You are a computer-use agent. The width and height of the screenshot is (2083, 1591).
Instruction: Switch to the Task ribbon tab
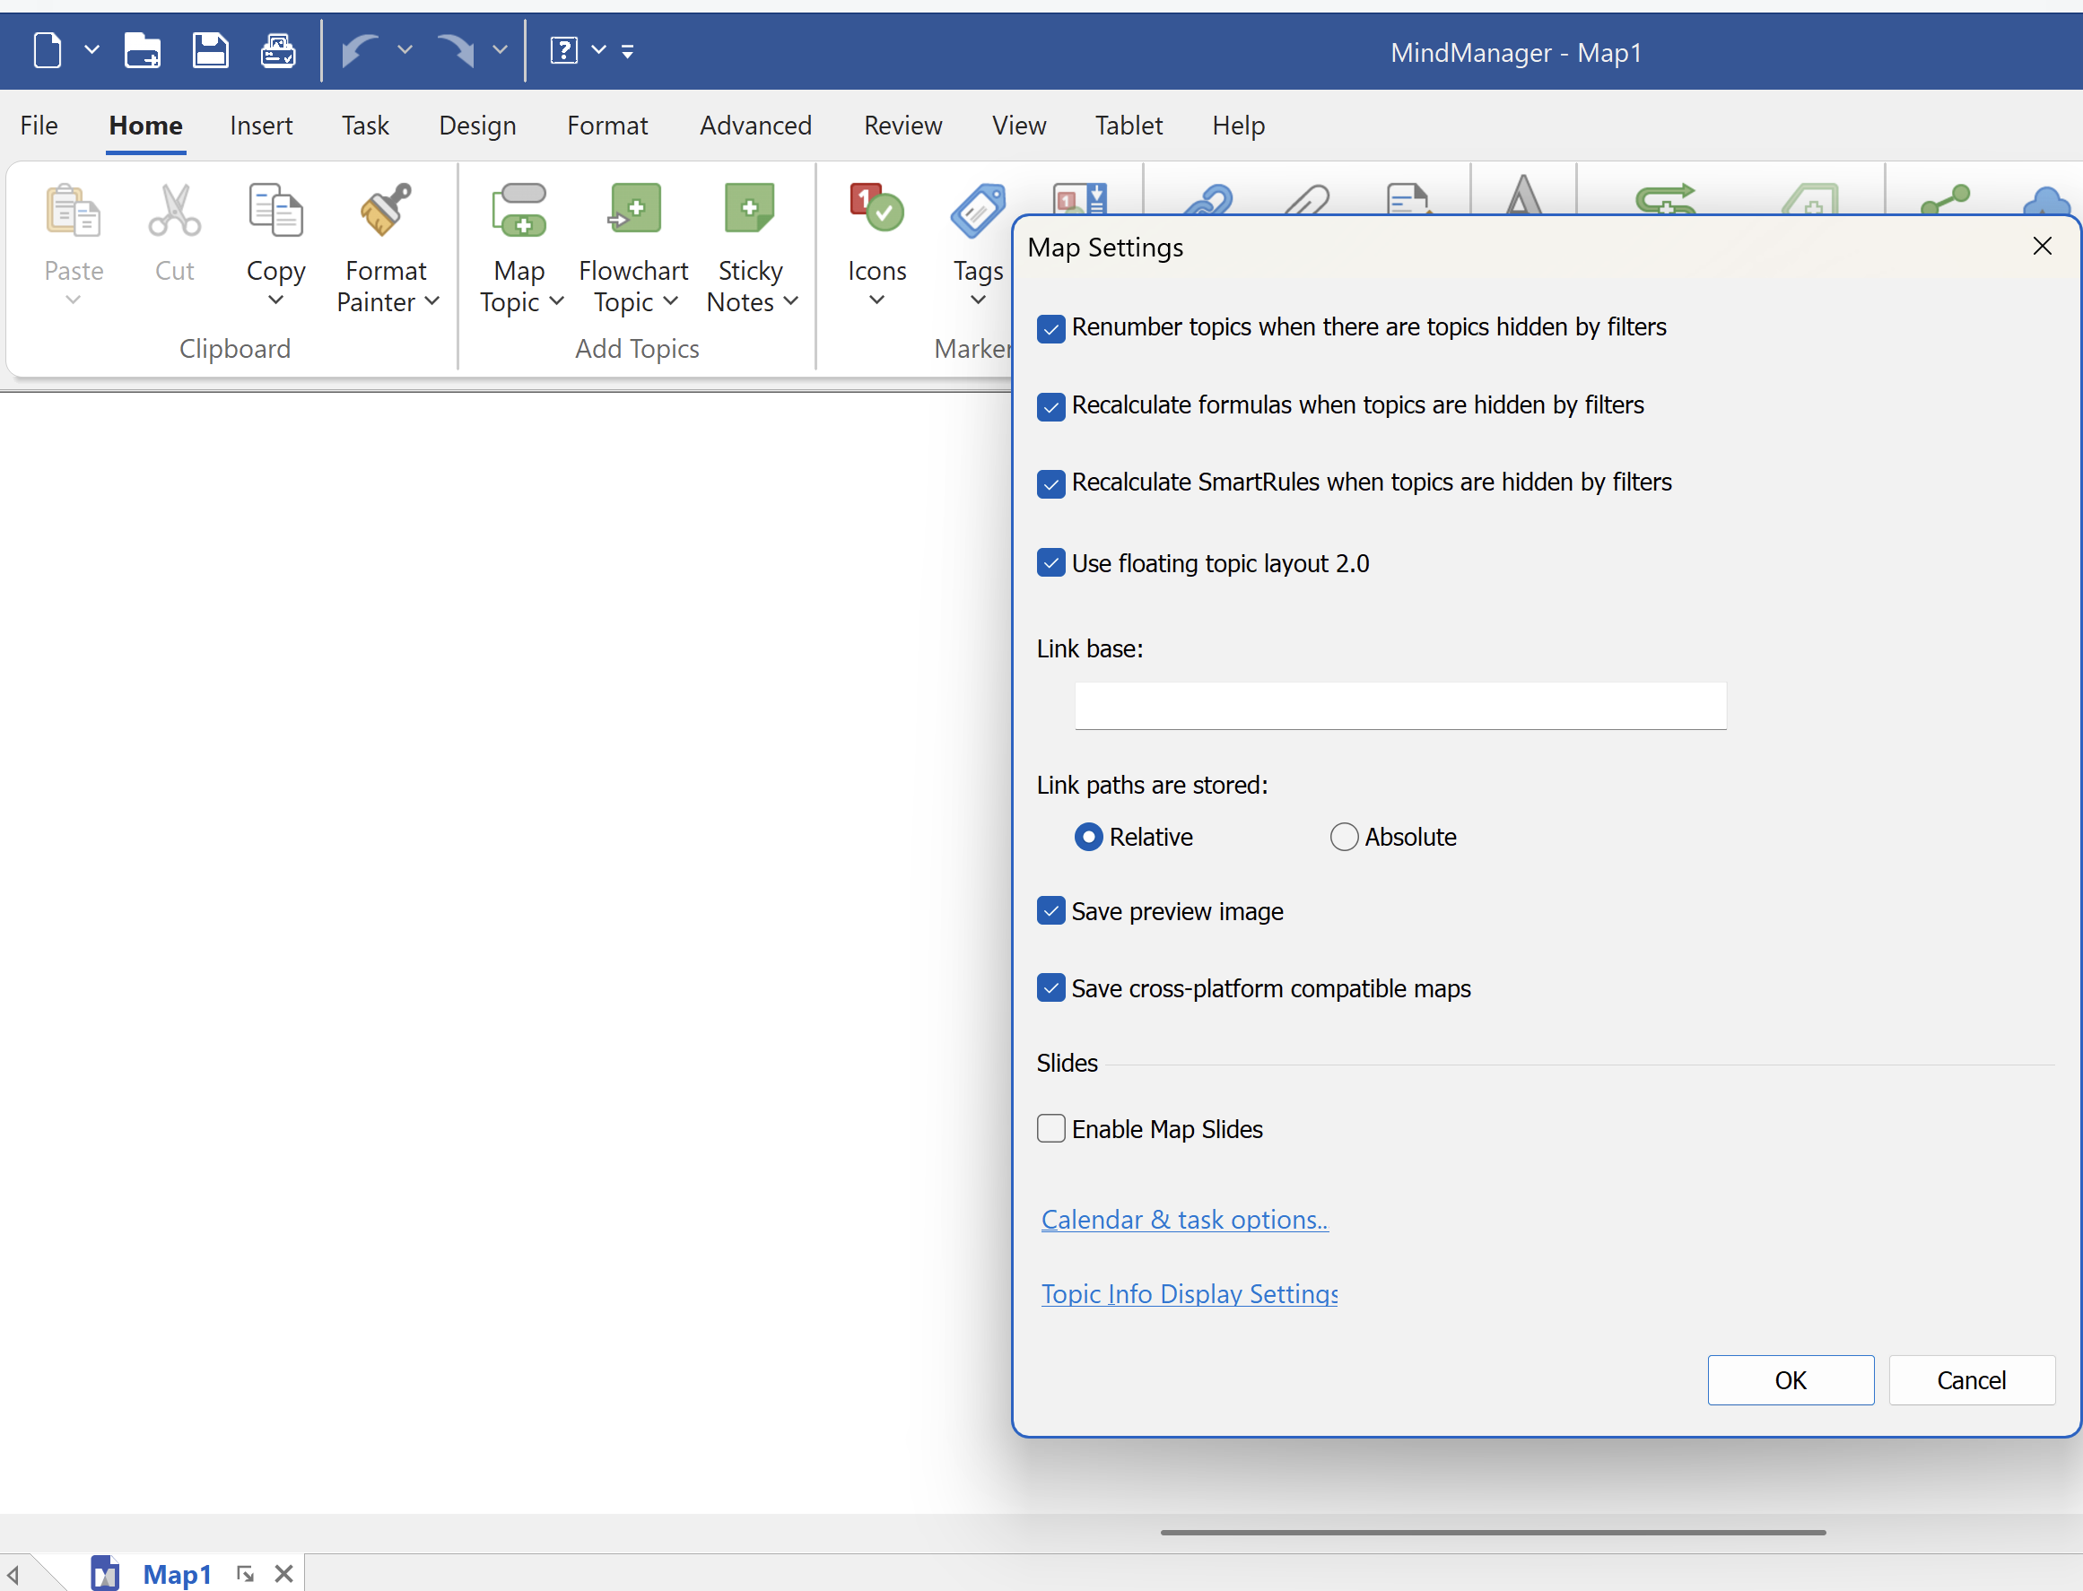pos(365,125)
